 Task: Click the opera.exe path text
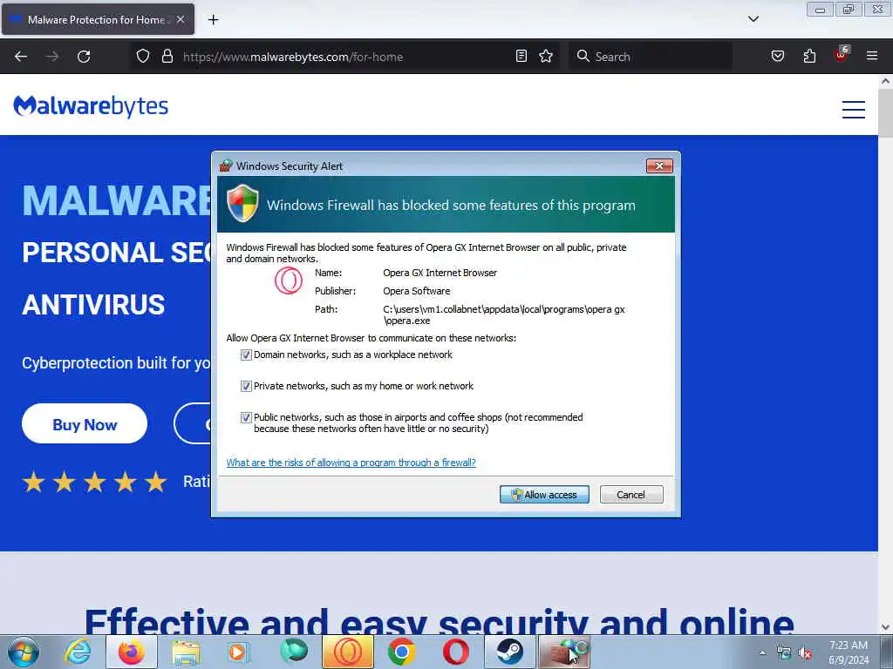pyautogui.click(x=504, y=314)
